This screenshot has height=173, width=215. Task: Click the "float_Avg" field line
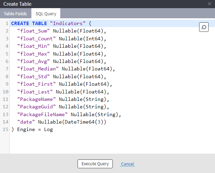pyautogui.click(x=62, y=61)
